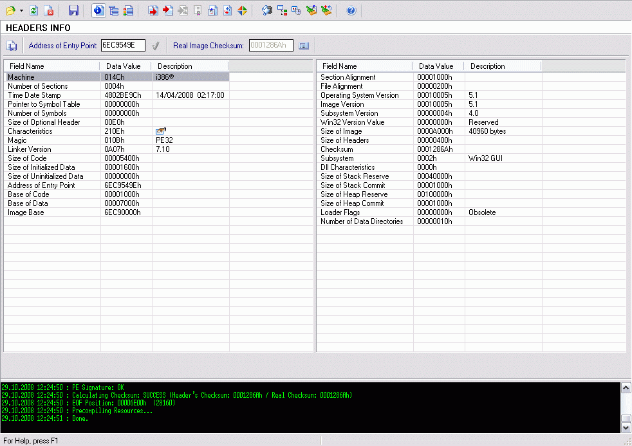Click the Address of Entry Point input field

[x=123, y=45]
